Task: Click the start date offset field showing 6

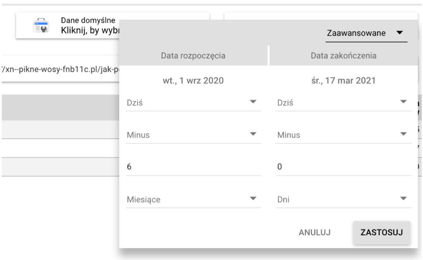Action: 193,167
